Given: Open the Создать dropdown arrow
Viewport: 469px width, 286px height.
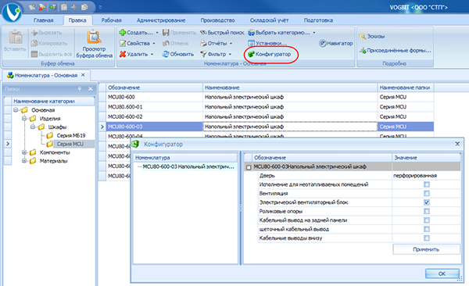Looking at the screenshot, I should (157, 33).
